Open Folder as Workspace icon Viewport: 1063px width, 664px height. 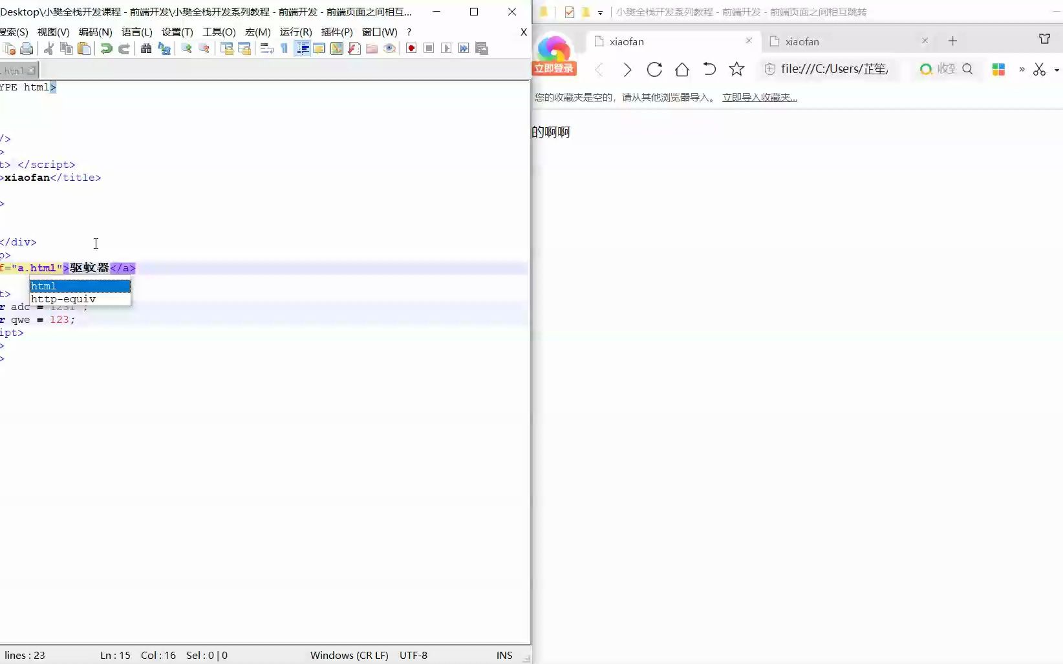pos(372,48)
